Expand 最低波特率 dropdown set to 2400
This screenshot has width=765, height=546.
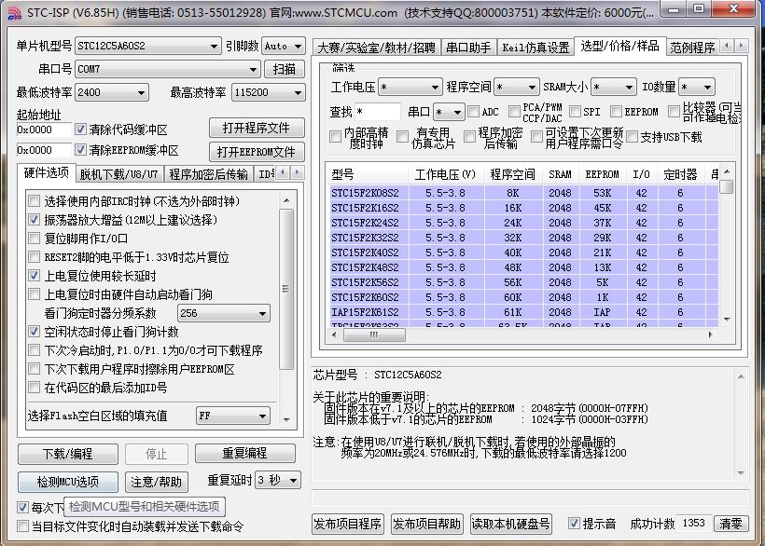pyautogui.click(x=111, y=92)
